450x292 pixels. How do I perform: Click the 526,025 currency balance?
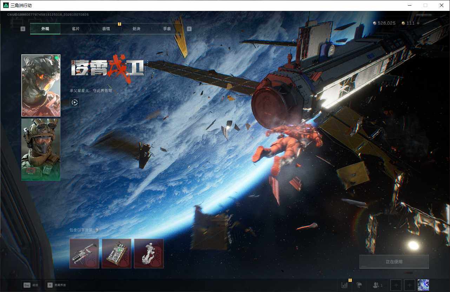[386, 23]
